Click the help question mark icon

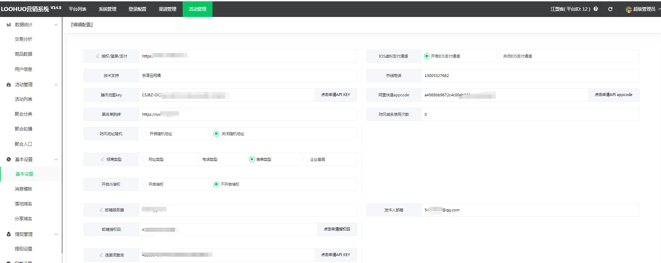tap(596, 9)
